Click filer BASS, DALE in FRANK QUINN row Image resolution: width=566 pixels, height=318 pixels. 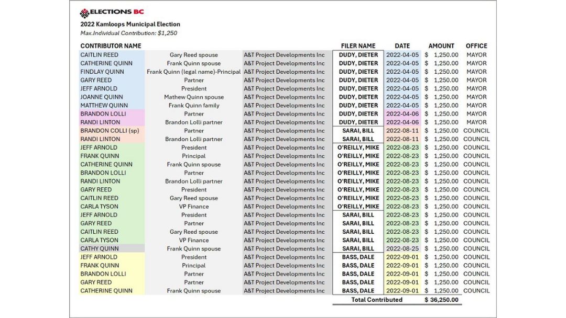(358, 265)
